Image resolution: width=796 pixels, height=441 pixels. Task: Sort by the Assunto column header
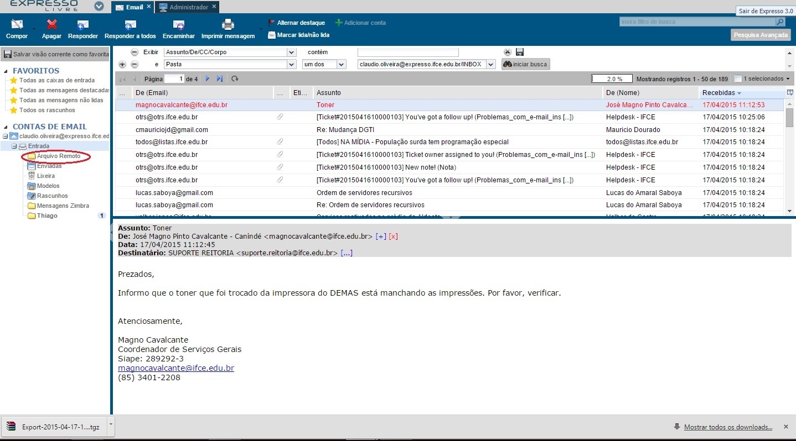457,93
